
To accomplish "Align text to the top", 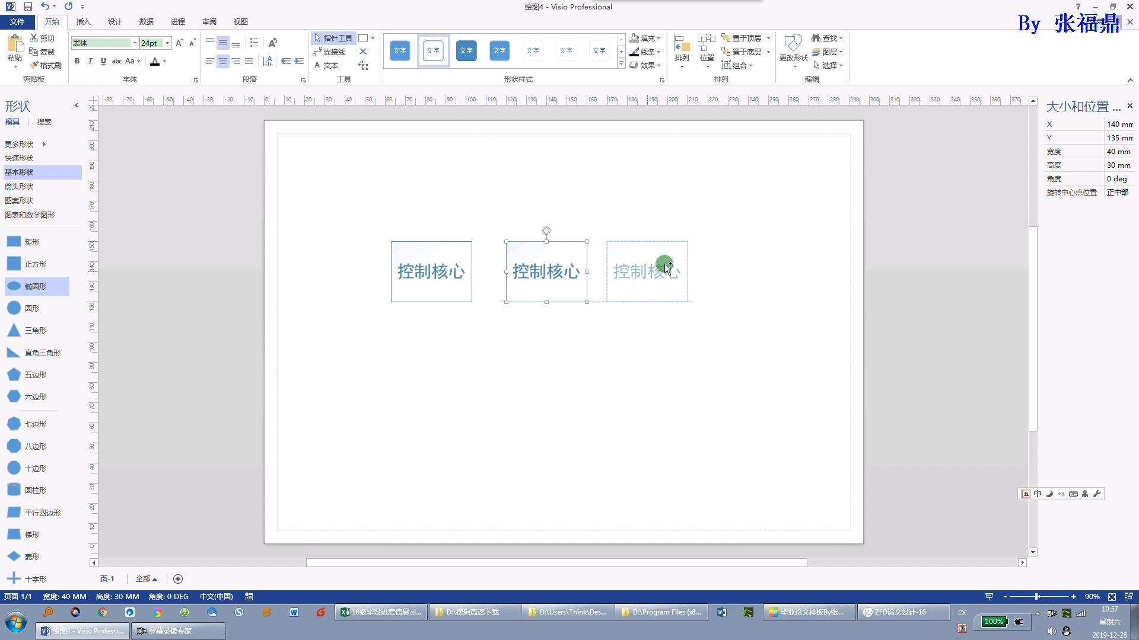I will 210,43.
